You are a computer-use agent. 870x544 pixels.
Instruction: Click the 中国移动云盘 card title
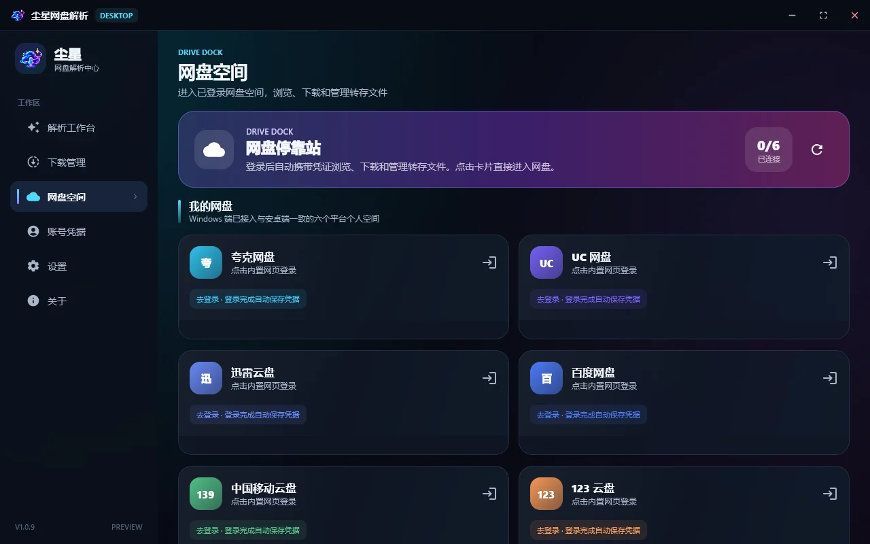pos(264,488)
